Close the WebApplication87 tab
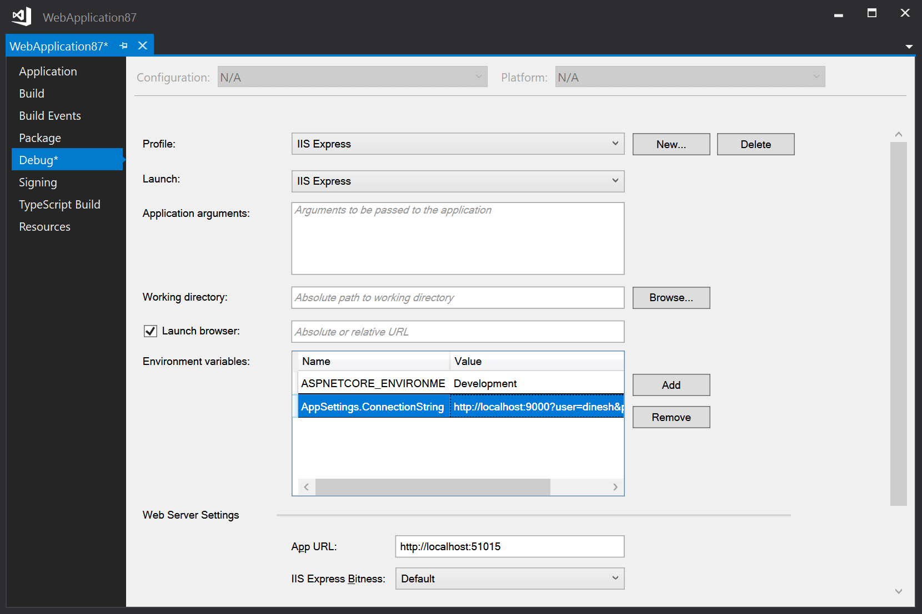The image size is (922, 614). tap(143, 45)
